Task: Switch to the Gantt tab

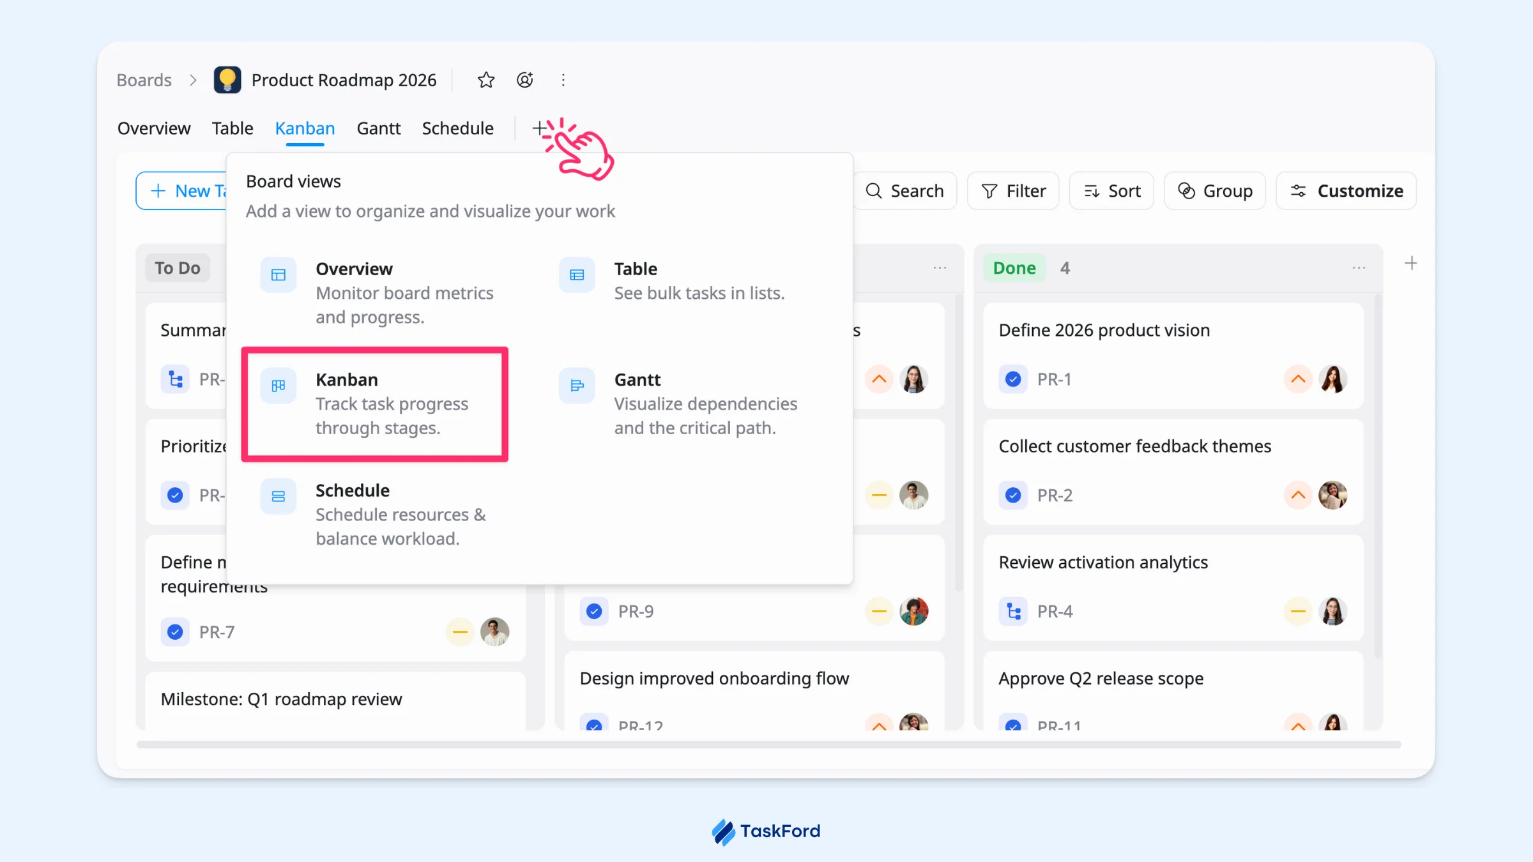Action: click(x=378, y=128)
